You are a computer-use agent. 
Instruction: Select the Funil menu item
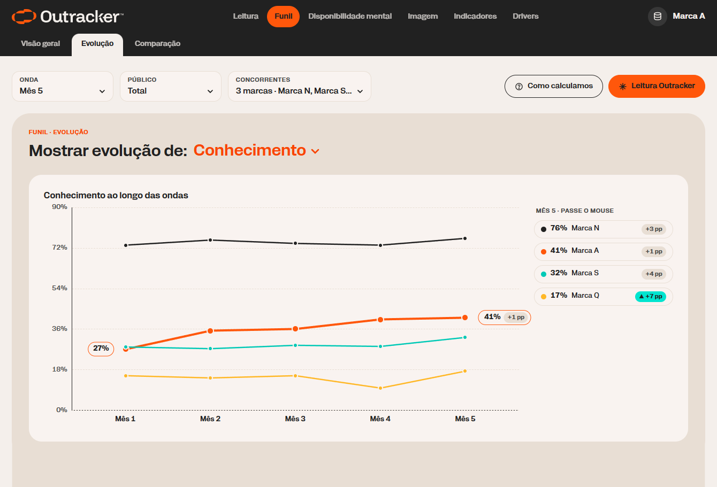(284, 17)
